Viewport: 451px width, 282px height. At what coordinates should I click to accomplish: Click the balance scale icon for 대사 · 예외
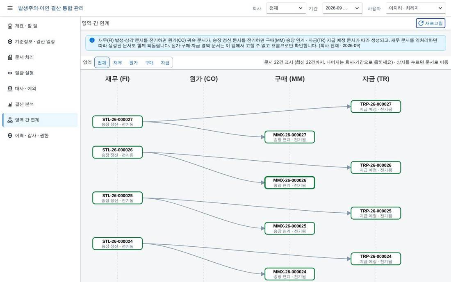[10, 89]
